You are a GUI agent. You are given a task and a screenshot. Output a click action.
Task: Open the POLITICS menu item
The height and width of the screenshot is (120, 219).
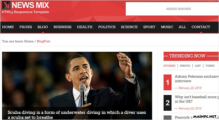pos(107,27)
